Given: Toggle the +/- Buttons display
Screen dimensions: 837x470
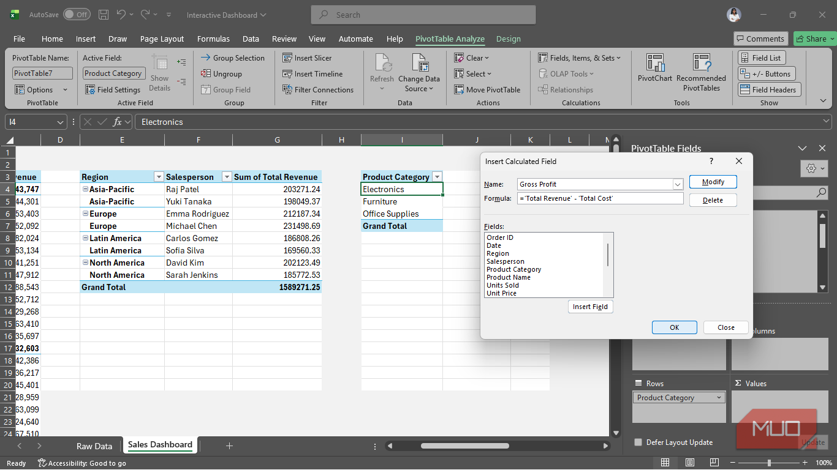Looking at the screenshot, I should click(767, 74).
